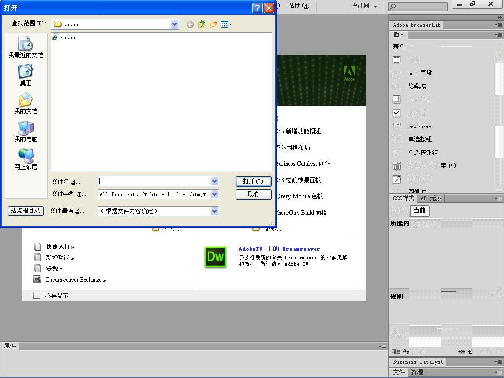Viewport: 504px width, 378px height.
Task: Open 我的电脑 in the places bar
Action: (26, 131)
